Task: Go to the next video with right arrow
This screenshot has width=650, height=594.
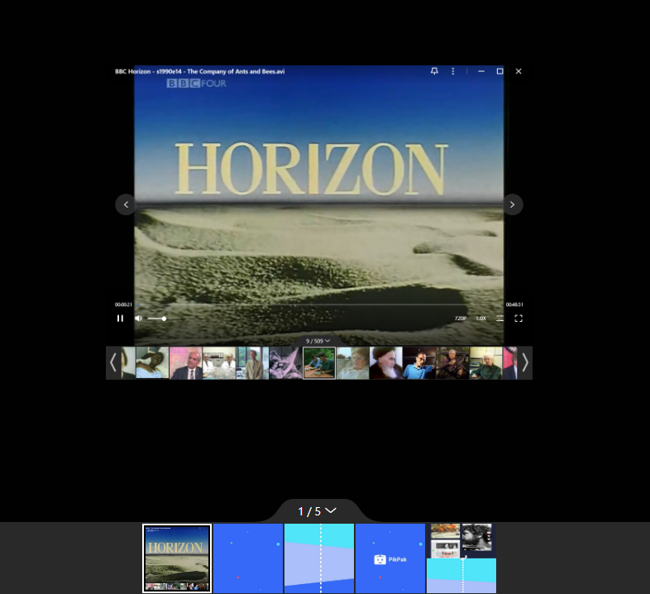Action: pyautogui.click(x=513, y=204)
